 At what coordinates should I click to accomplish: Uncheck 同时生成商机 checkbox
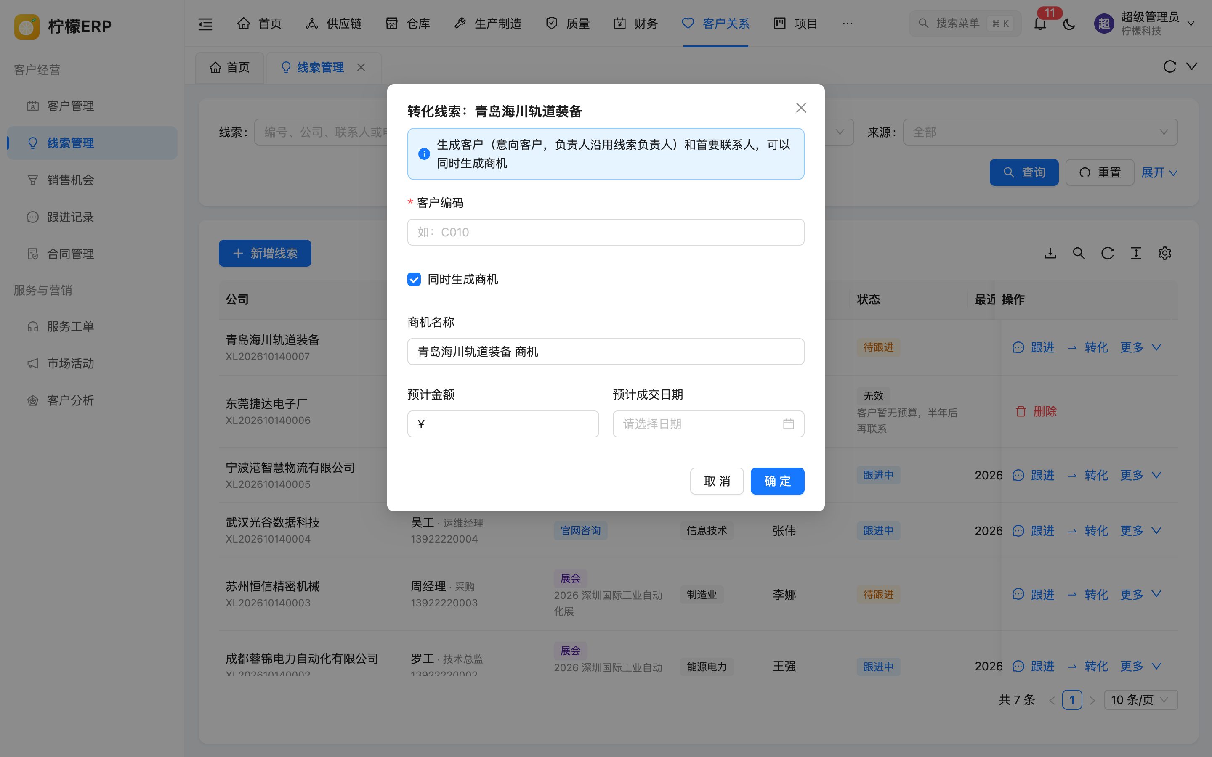414,279
